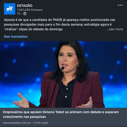The width and height of the screenshot is (127, 127).
Task: Click See translation link
Action: (16, 37)
